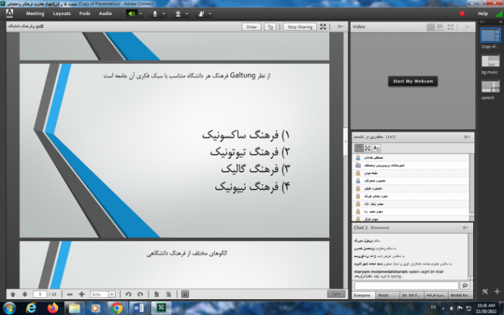This screenshot has width=504, height=315.
Task: Add a new layout with plus icon
Action: 497,291
